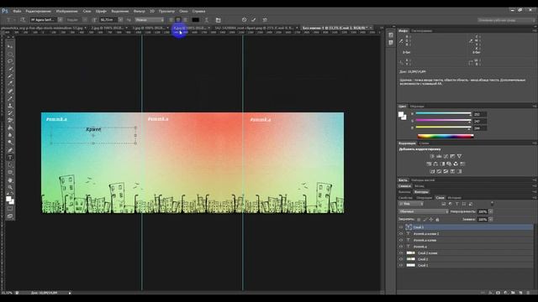Select the Horizontal Type tool
The image size is (538, 302).
tap(10, 158)
